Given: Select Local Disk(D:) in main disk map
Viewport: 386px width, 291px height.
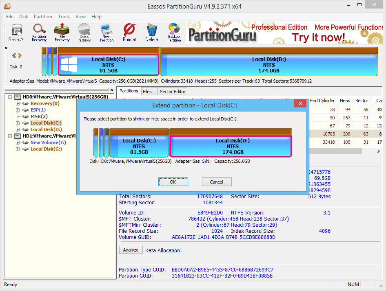Looking at the screenshot, I should coord(269,62).
